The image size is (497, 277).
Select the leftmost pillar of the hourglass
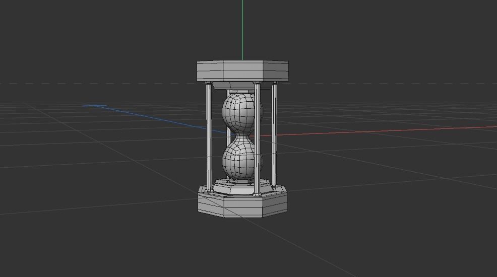209,137
